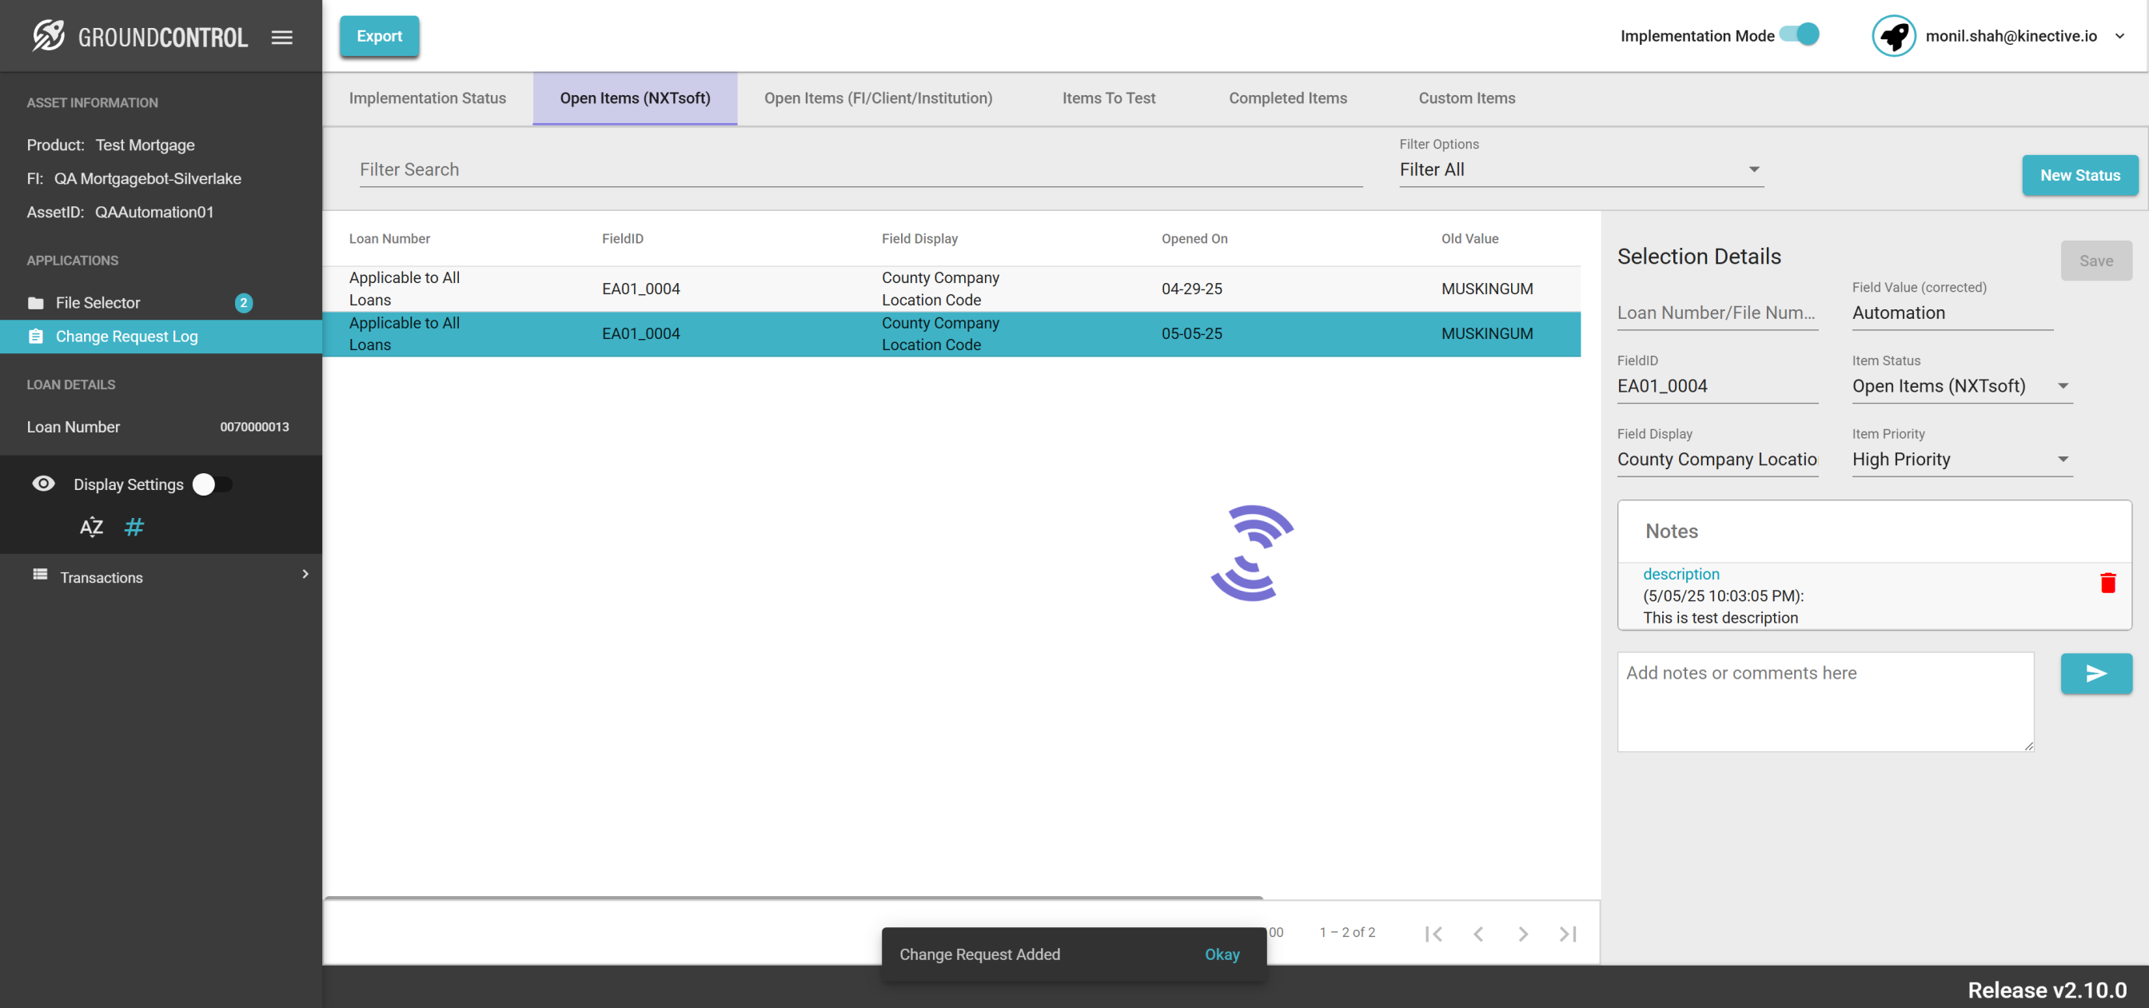2149x1008 pixels.
Task: Delete the test description note
Action: click(2107, 583)
